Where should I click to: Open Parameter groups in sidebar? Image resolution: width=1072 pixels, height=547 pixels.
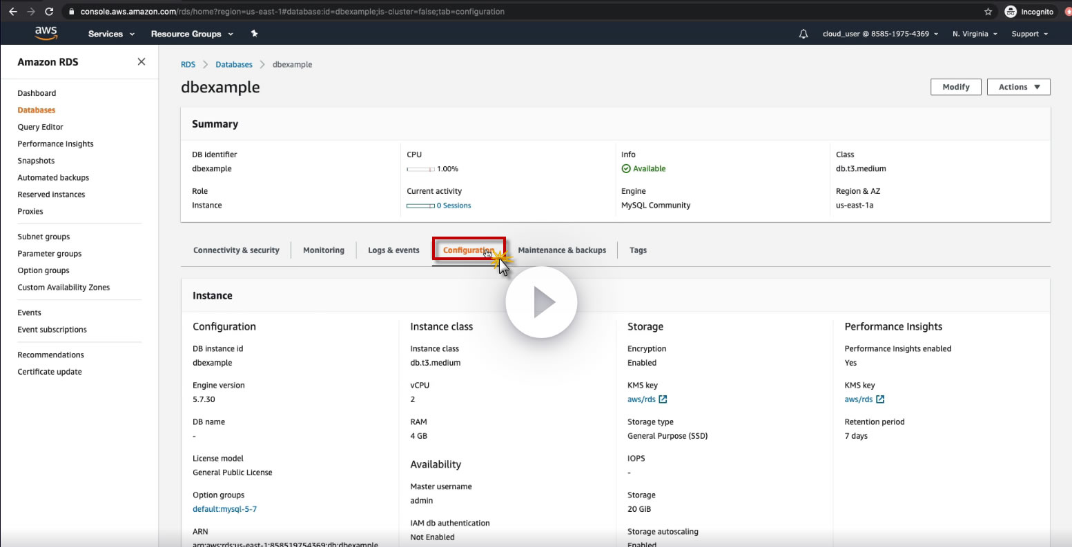tap(50, 254)
